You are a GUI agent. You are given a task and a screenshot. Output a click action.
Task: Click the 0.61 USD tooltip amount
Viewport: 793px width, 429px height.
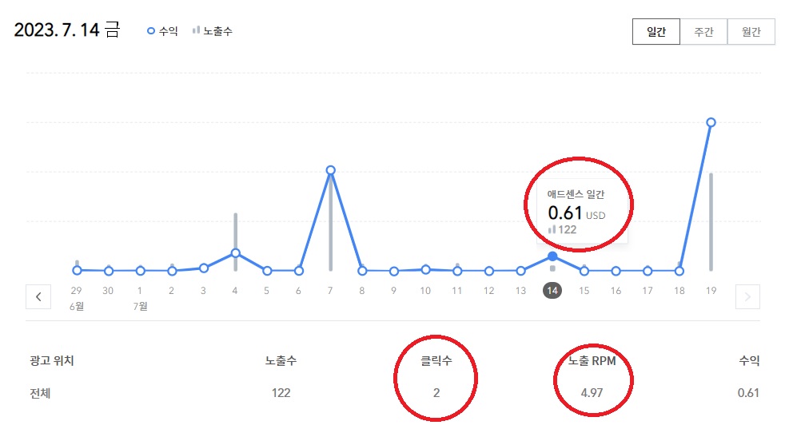pyautogui.click(x=576, y=213)
